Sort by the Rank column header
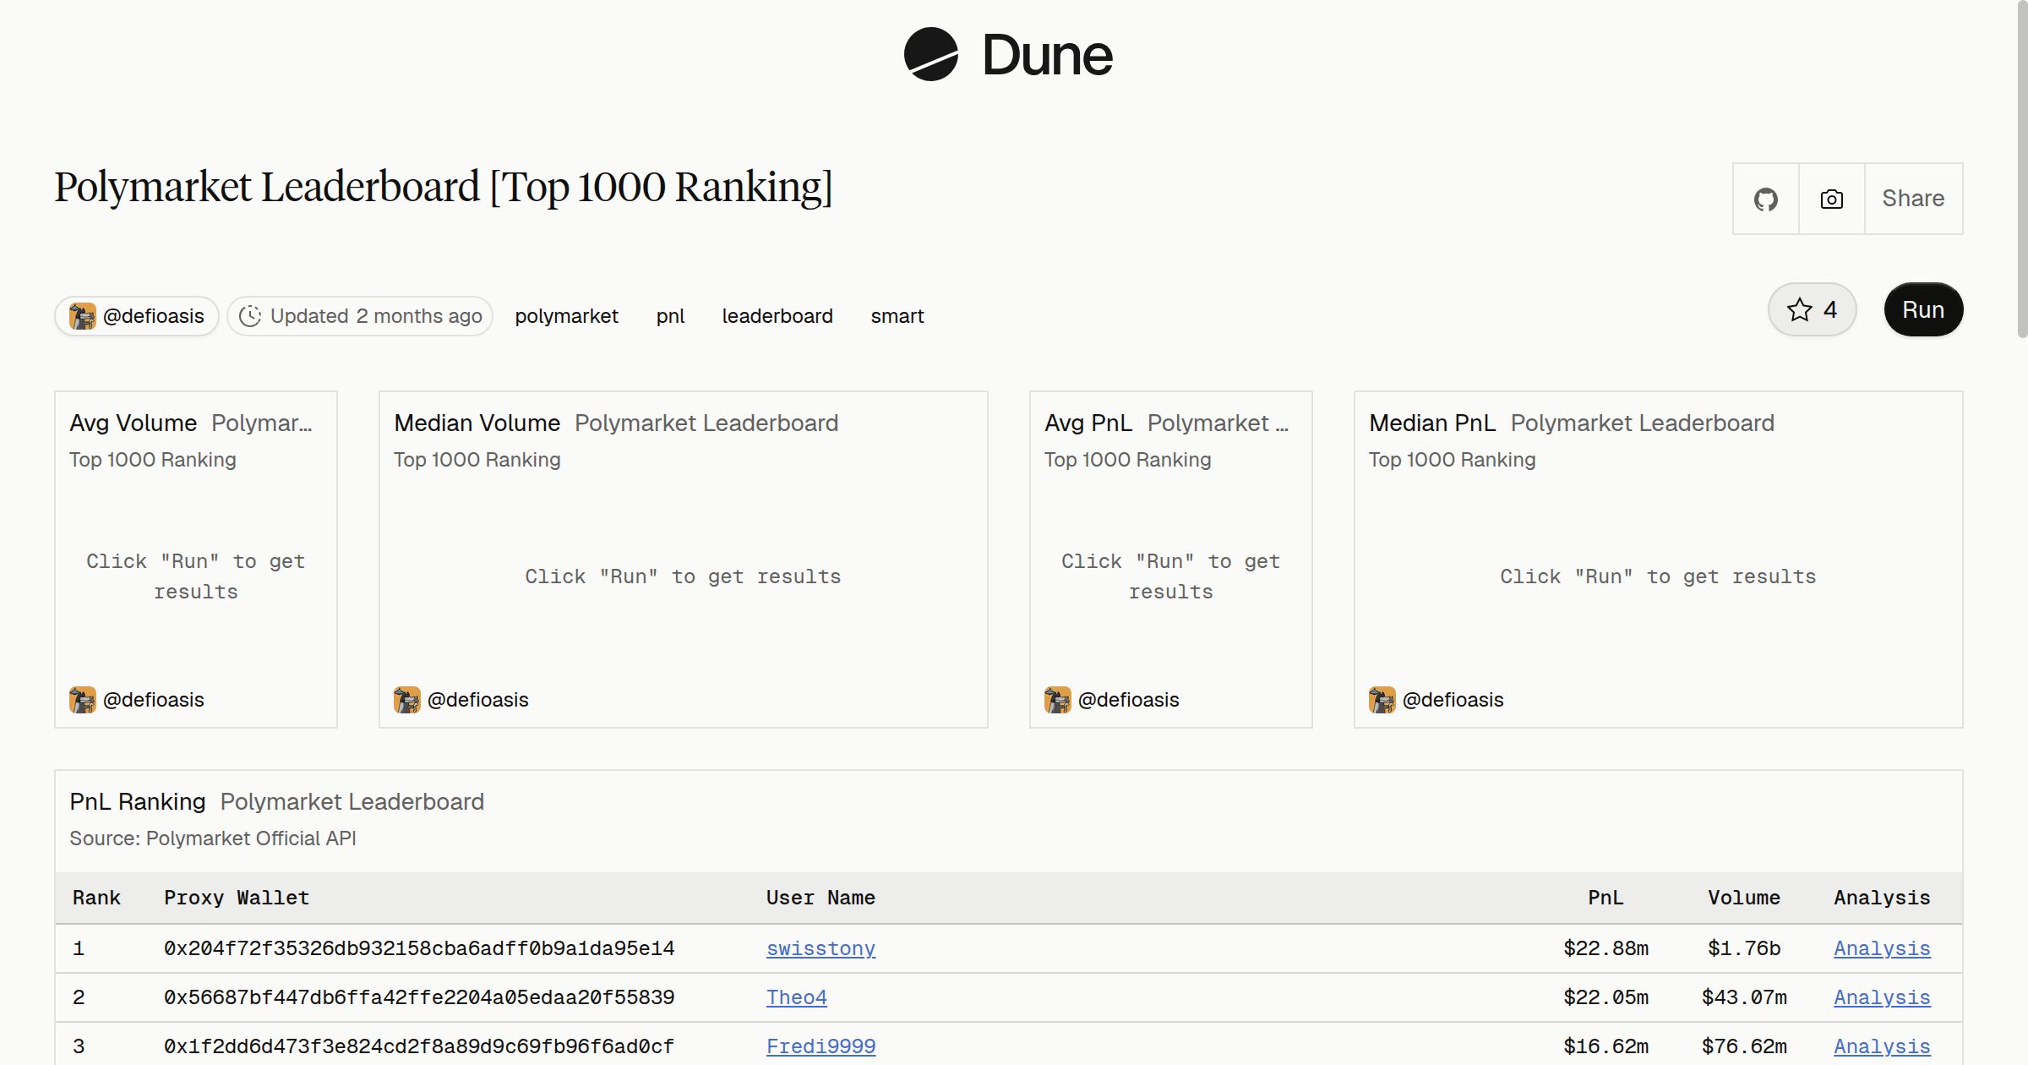Screen dimensions: 2028x1065 click(96, 898)
